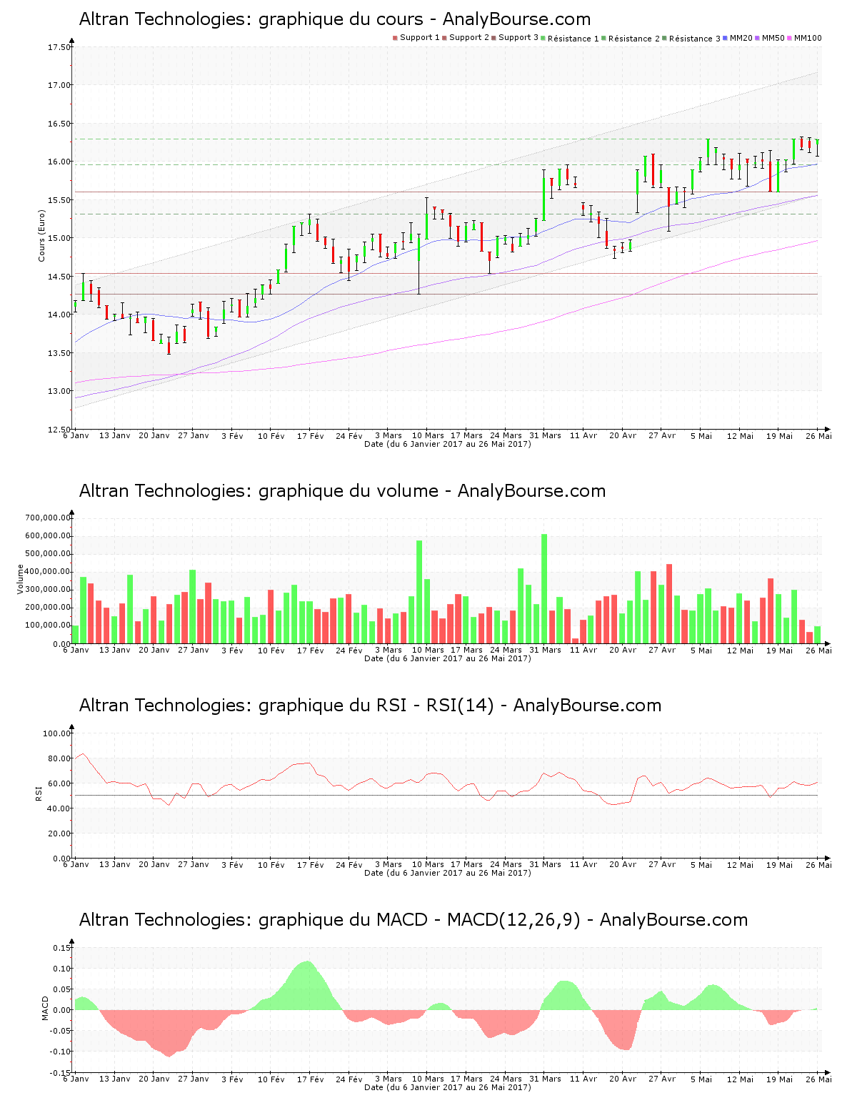Click the '17 Fév' date label on price chart
857x1108 pixels.
[311, 436]
